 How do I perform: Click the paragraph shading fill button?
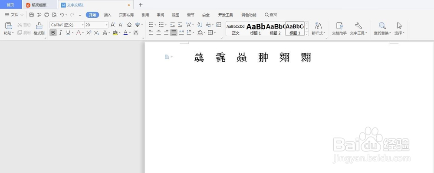(200, 32)
